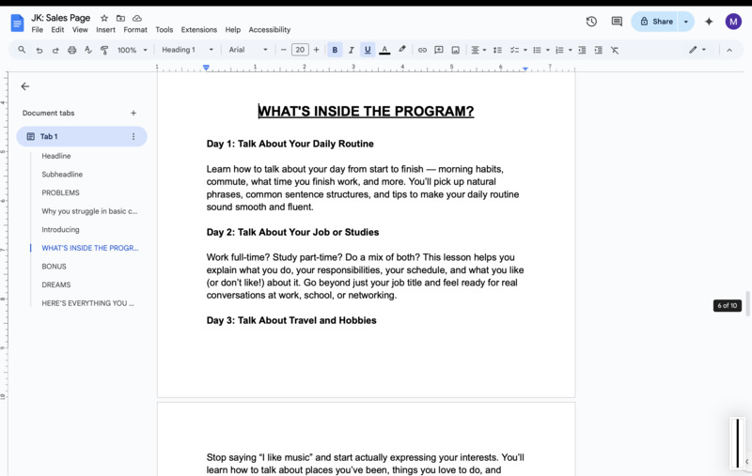
Task: Open the Accessibility menu
Action: 270,30
